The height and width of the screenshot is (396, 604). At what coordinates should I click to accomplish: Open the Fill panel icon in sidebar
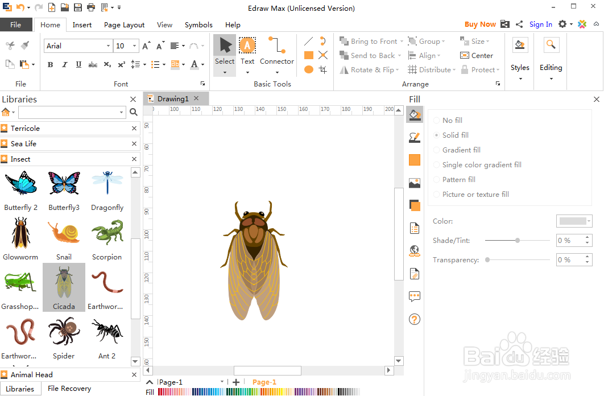point(415,115)
